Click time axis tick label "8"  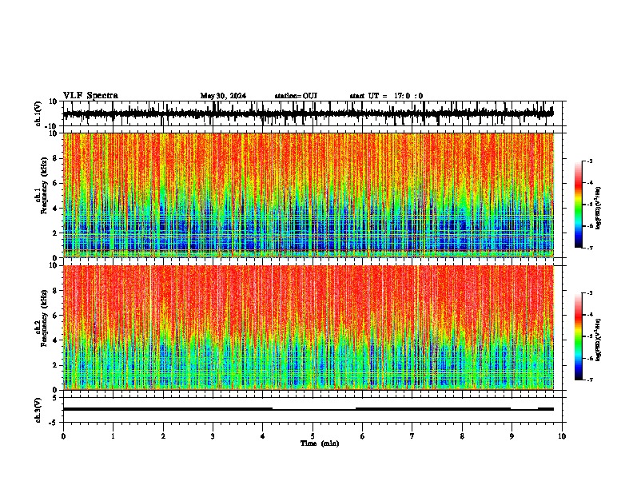point(462,436)
